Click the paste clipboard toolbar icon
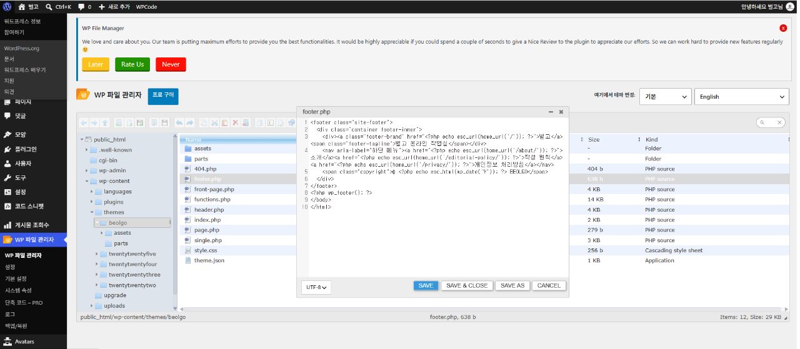This screenshot has width=800, height=349. pos(224,123)
